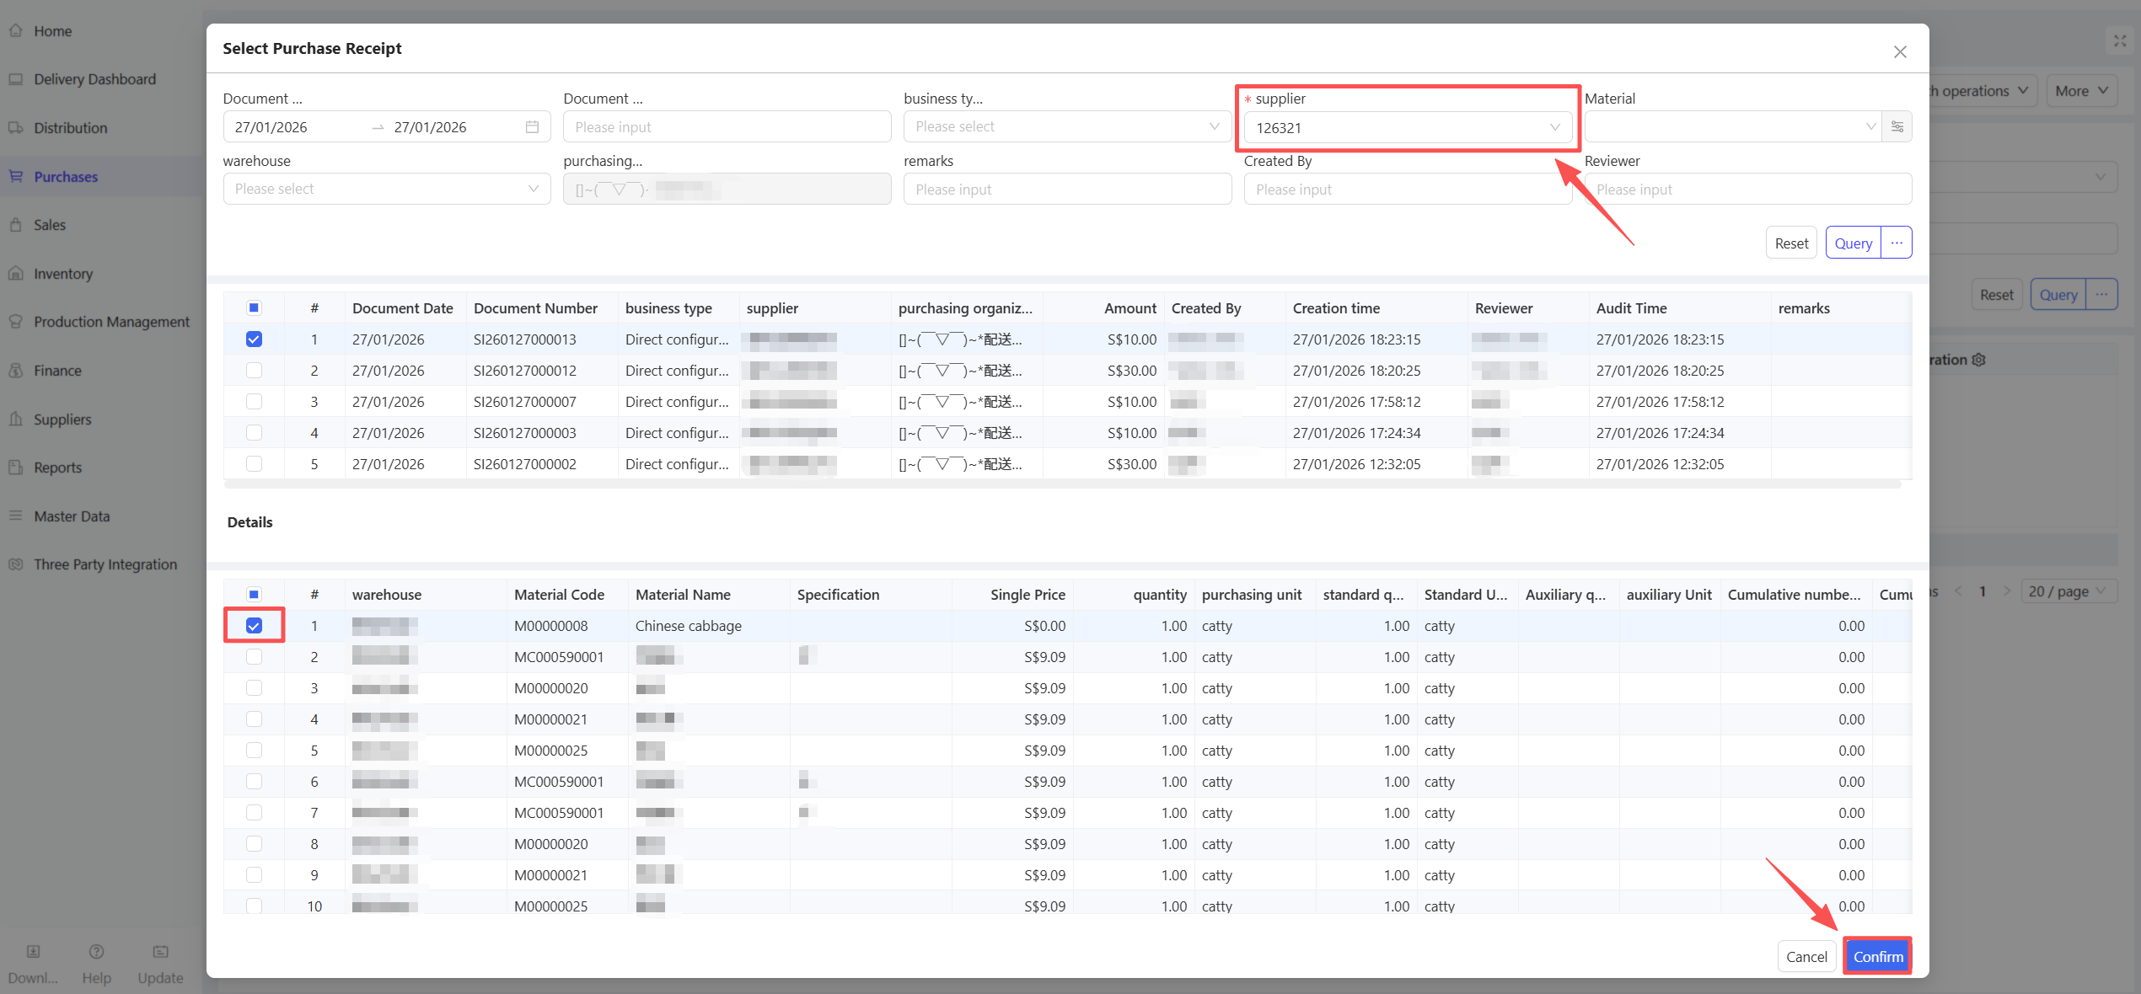Click the Help icon at bottom left
Image resolution: width=2141 pixels, height=994 pixels.
[96, 953]
